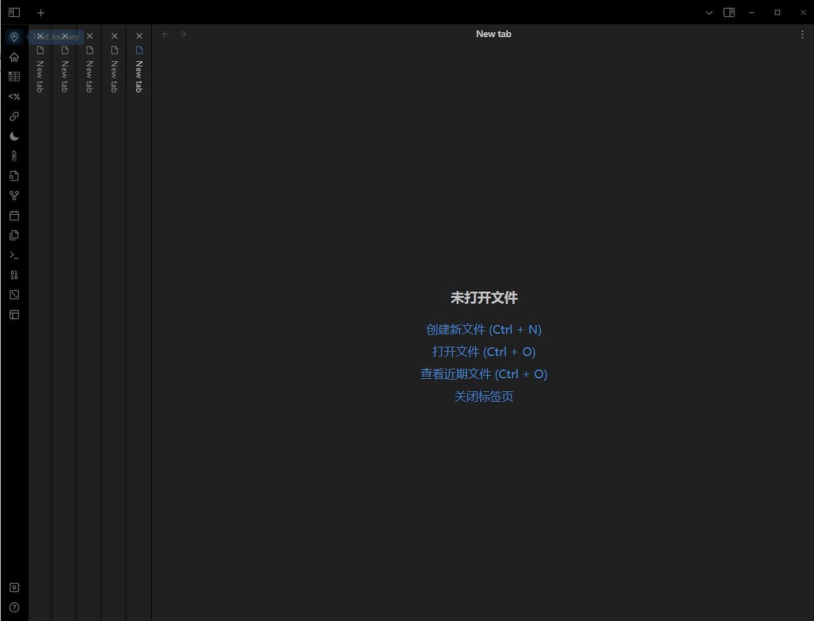Click the crescent moon icon
Image resolution: width=814 pixels, height=621 pixels.
click(14, 137)
